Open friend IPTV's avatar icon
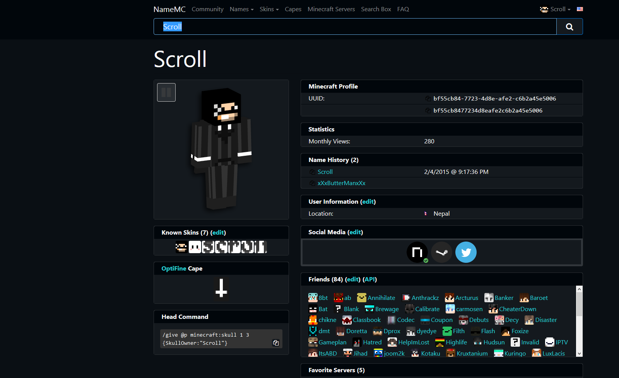619x378 pixels. tap(550, 342)
